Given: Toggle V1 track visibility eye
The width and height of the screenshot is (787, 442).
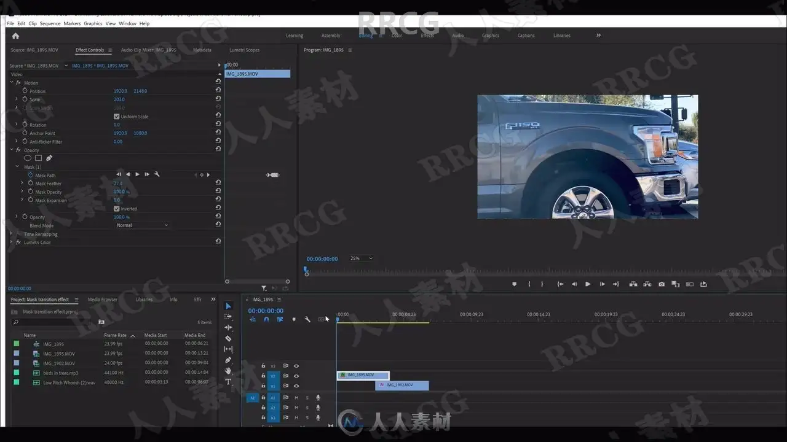Looking at the screenshot, I should (296, 386).
